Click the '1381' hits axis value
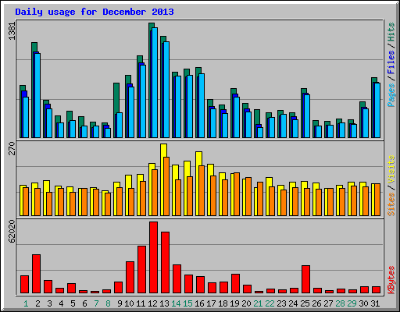Screen dimensions: 400x312 point(12,31)
